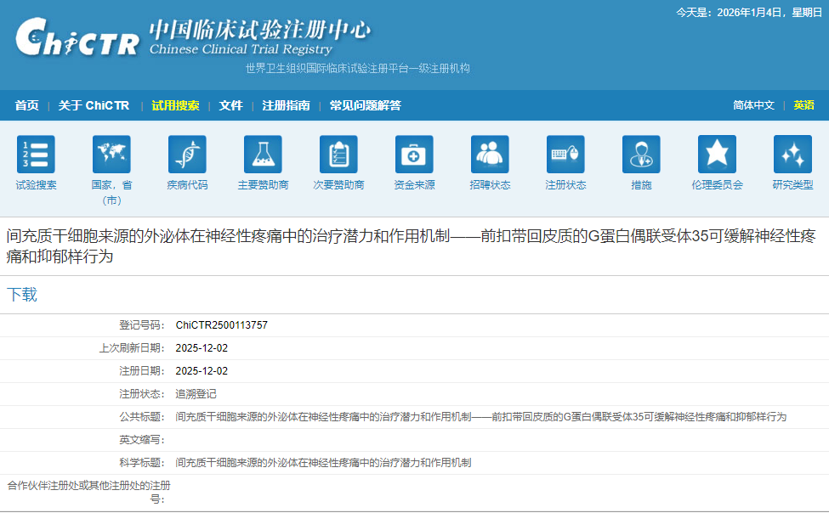Click the 注册状态 registration status icon

[x=565, y=155]
